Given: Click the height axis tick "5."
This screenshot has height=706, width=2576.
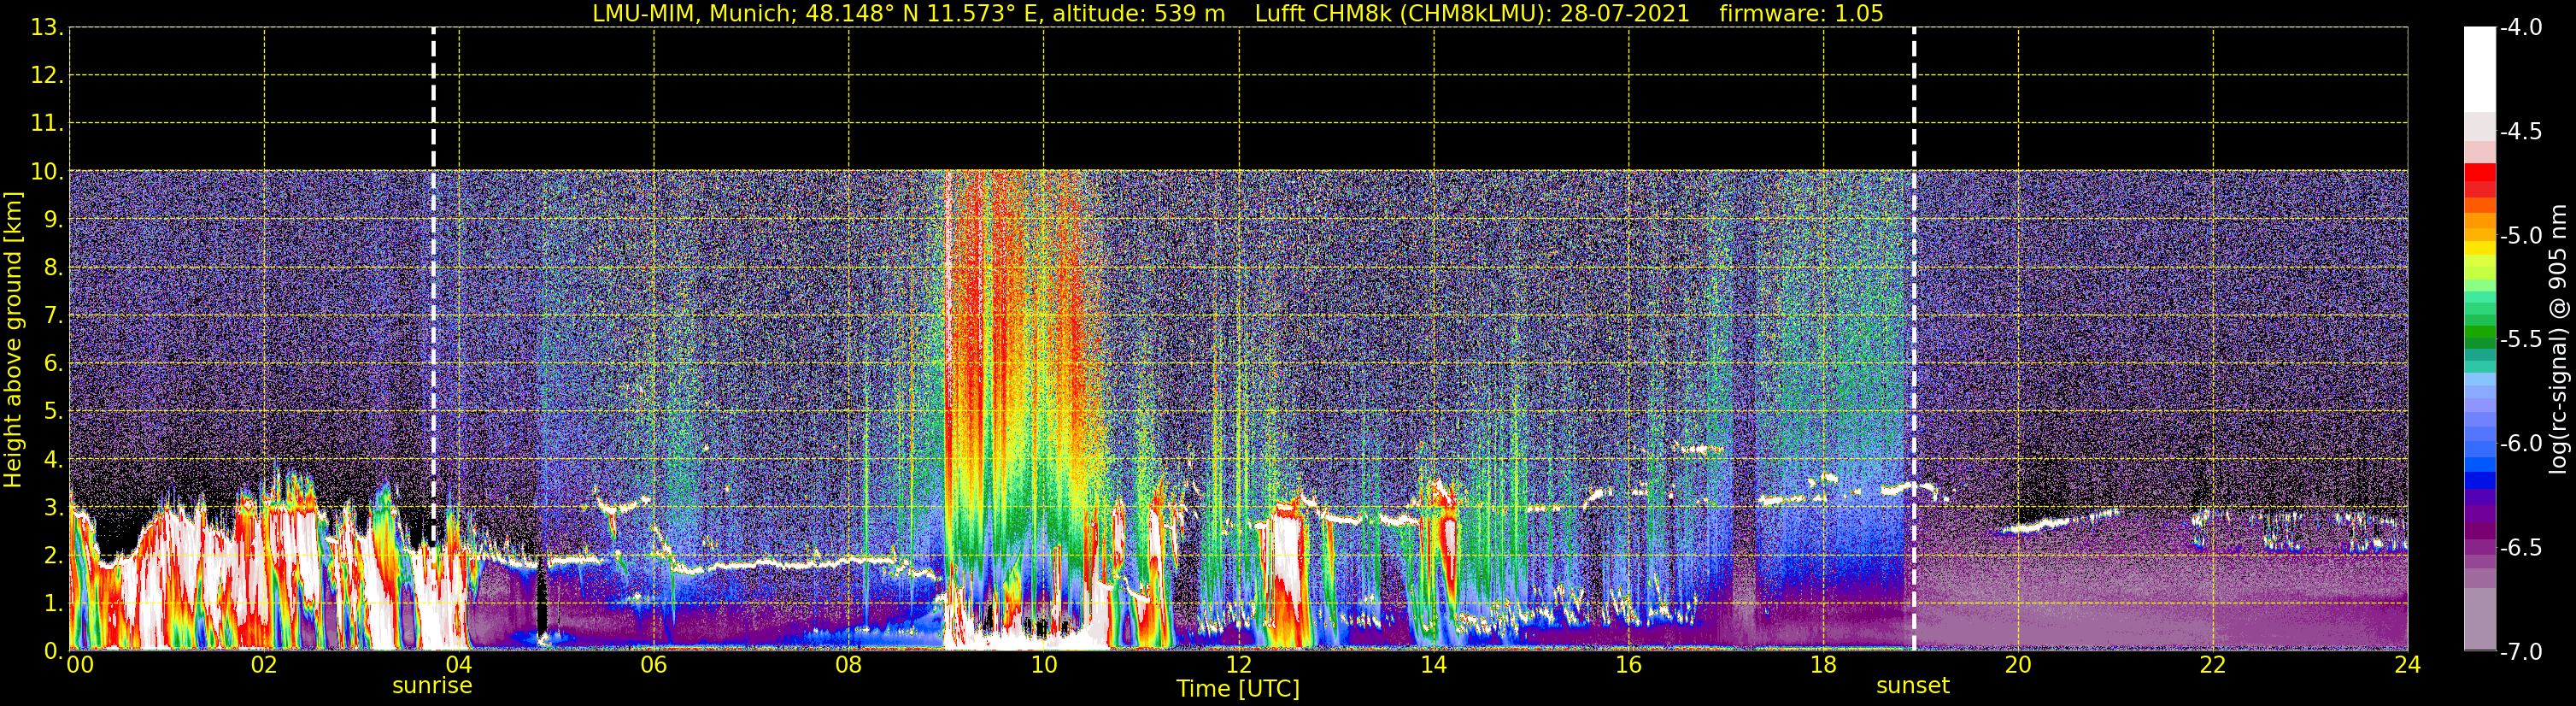Looking at the screenshot, I should click(54, 411).
